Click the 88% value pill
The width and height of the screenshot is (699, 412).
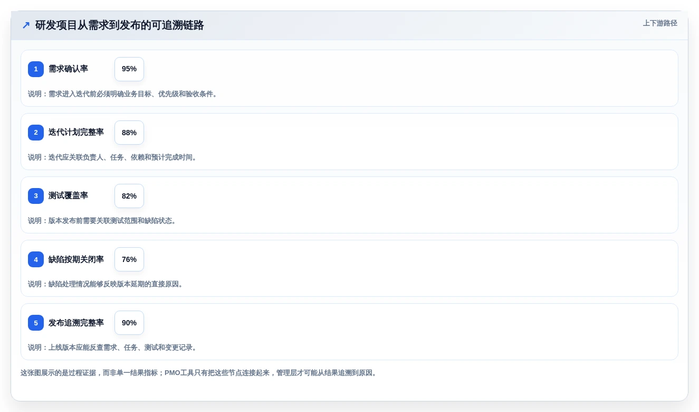[129, 133]
